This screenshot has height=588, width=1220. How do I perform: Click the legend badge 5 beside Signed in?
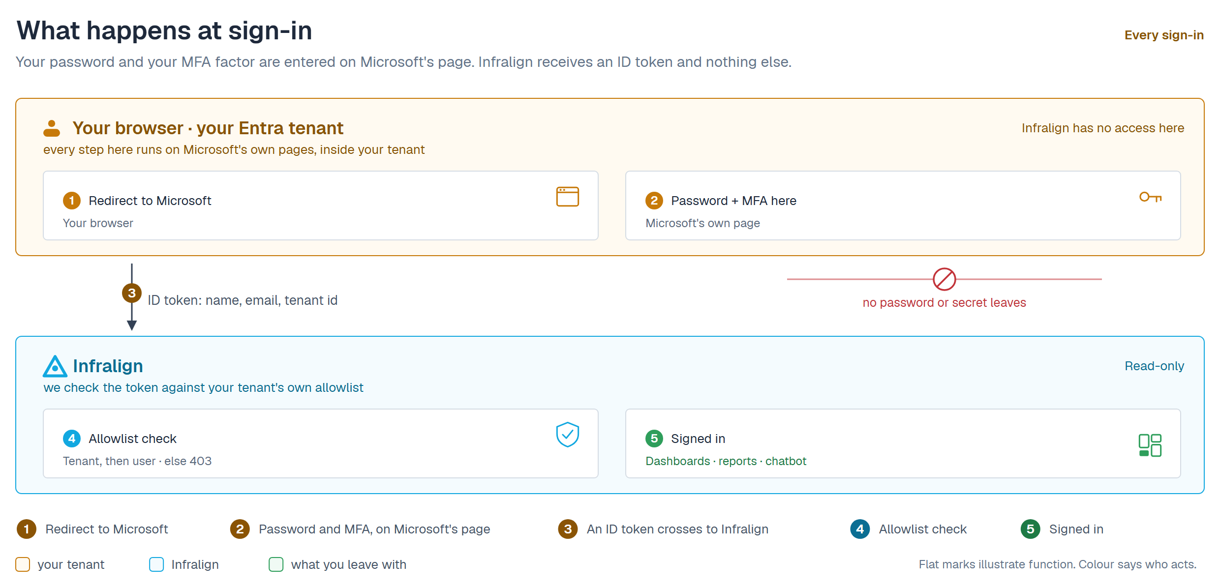[x=1030, y=529]
